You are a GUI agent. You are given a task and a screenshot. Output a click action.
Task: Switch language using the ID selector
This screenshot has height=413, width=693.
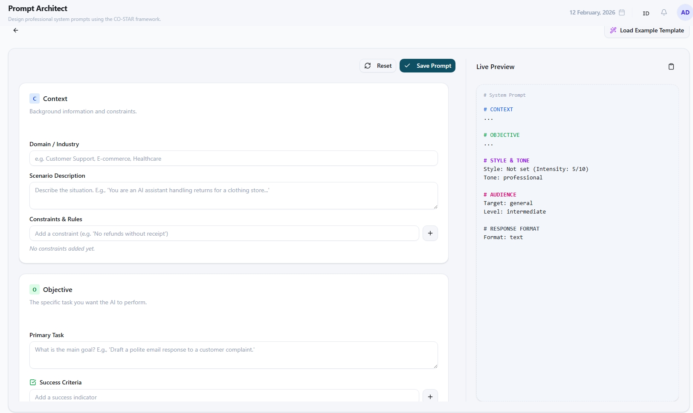click(646, 13)
